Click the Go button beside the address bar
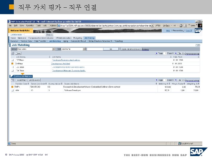 pyautogui.click(x=158, y=25)
